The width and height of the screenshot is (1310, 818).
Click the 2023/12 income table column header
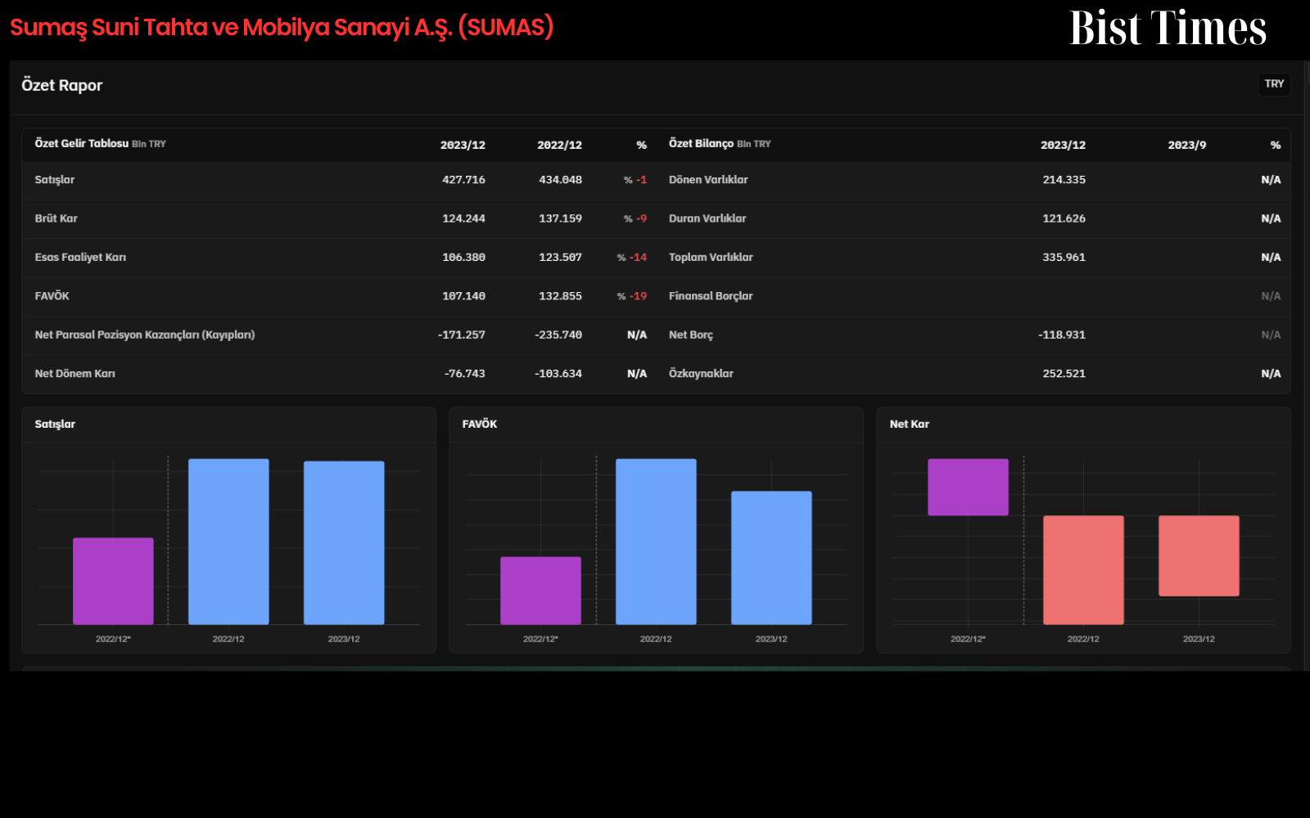(x=463, y=145)
